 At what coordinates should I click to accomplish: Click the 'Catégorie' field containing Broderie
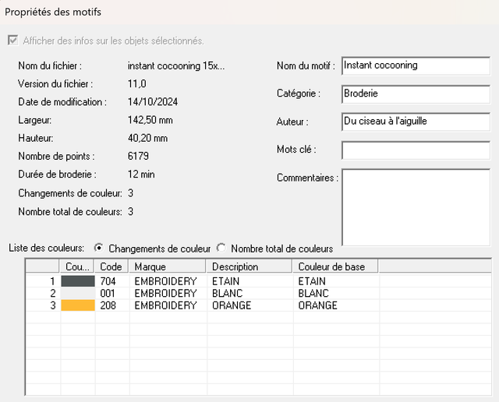coord(416,93)
